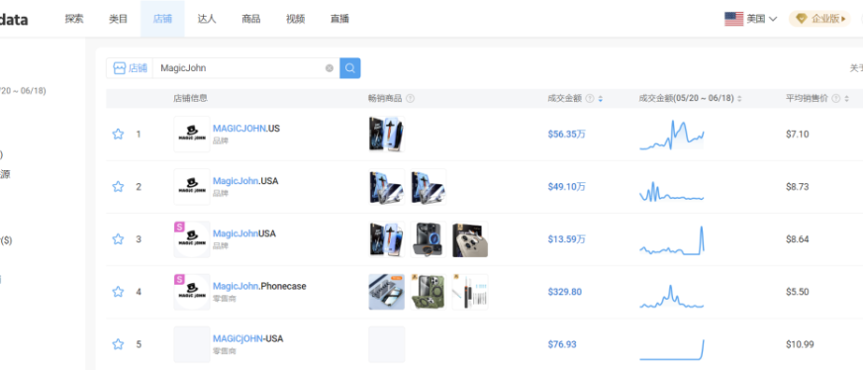Click the $329.80 sales amount

565,292
